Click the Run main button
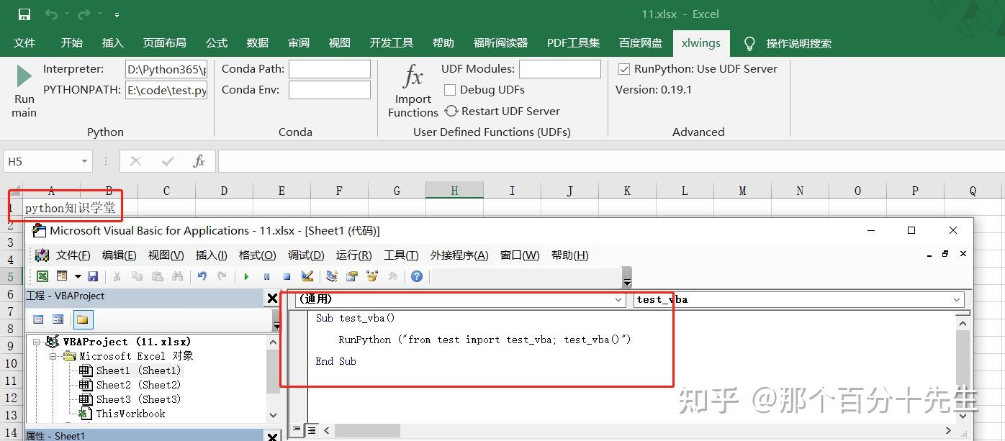Viewport: 1005px width, 441px height. coord(24,91)
